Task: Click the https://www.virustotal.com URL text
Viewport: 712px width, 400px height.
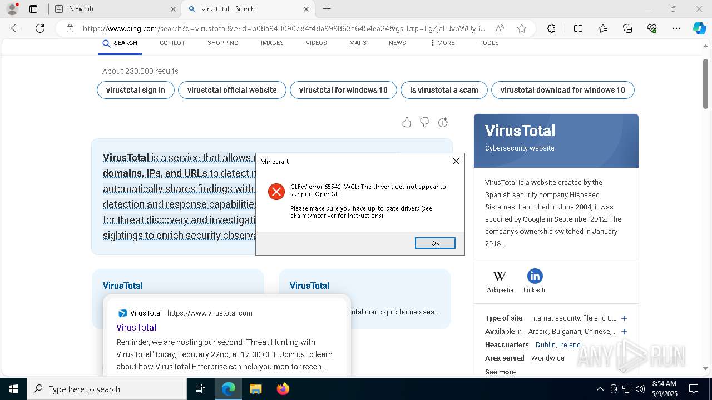Action: [x=210, y=313]
